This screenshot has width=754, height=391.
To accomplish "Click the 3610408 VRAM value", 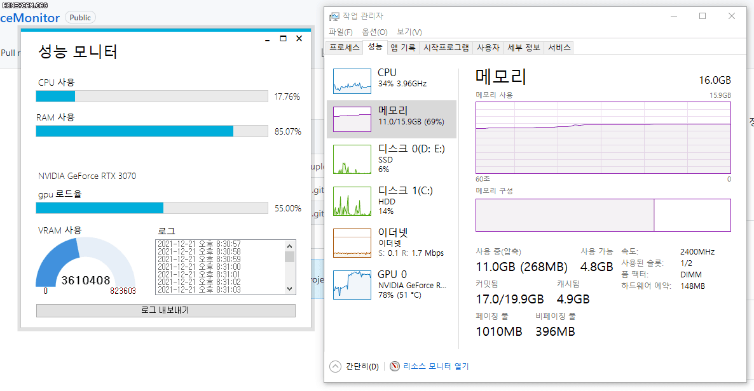I will pyautogui.click(x=86, y=281).
